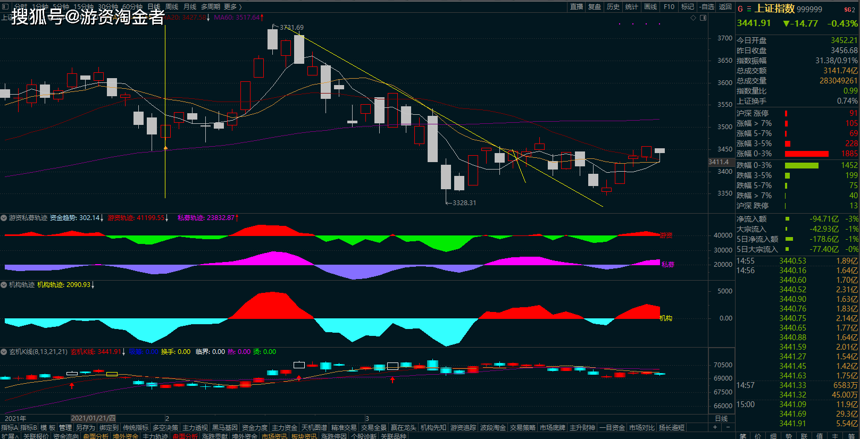Collapse the 机构轨迹 indicator panel arrow
The height and width of the screenshot is (439, 860).
4,285
